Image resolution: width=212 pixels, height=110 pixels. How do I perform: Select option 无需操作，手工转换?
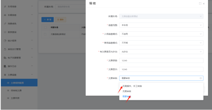(161, 86)
